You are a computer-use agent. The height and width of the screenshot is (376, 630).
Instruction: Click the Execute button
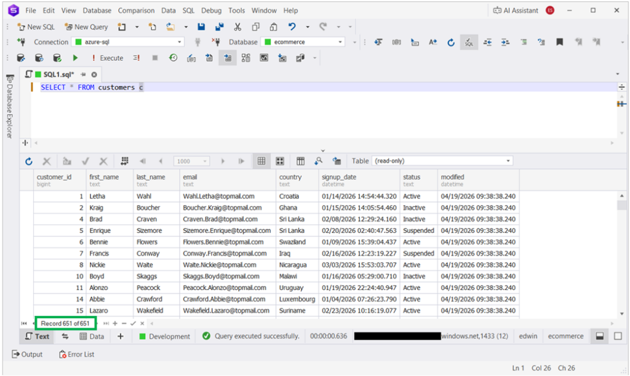(107, 58)
